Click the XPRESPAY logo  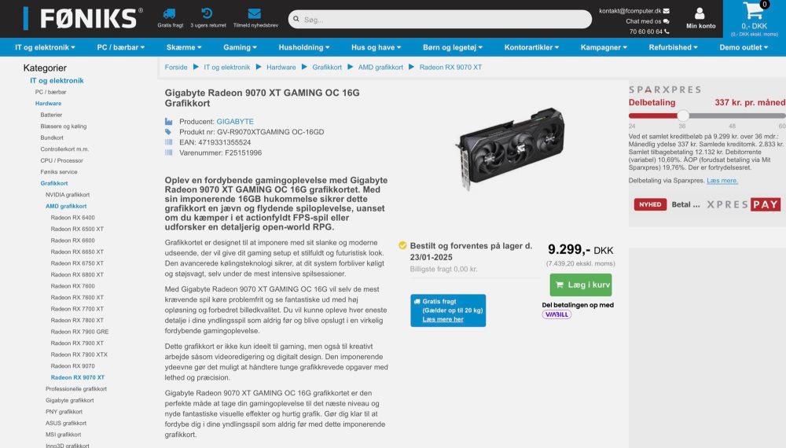coord(744,204)
